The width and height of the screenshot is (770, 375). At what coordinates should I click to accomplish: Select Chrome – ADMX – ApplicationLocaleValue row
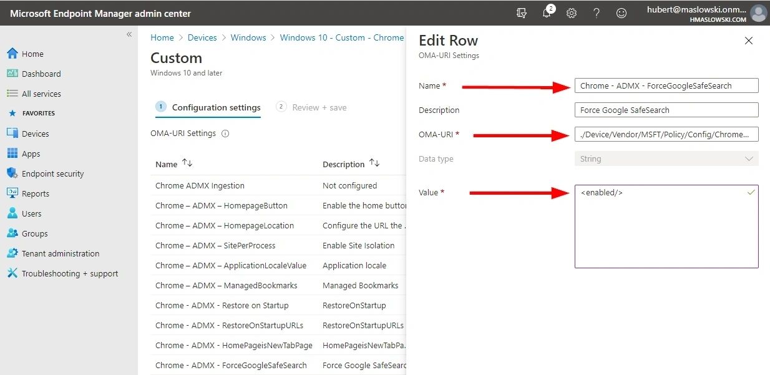coord(278,265)
